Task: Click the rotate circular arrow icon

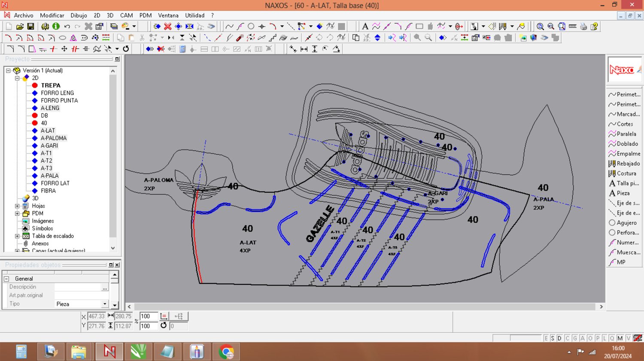Action: [126, 49]
